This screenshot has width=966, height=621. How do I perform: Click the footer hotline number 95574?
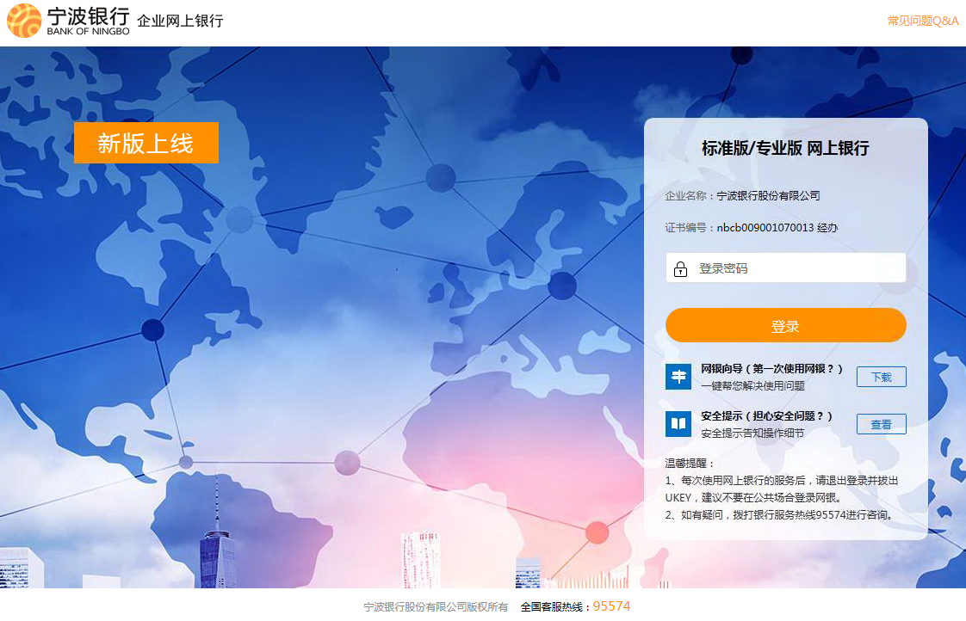(x=611, y=606)
